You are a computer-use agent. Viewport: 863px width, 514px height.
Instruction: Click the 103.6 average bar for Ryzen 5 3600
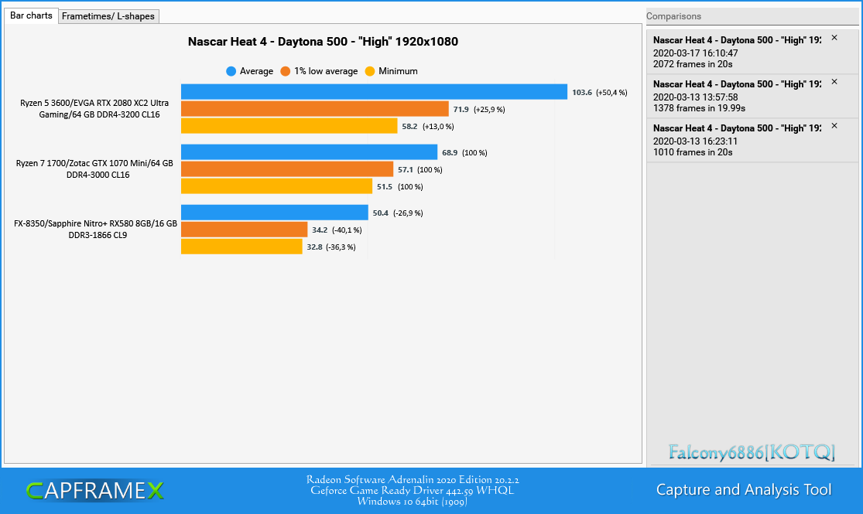[x=375, y=92]
